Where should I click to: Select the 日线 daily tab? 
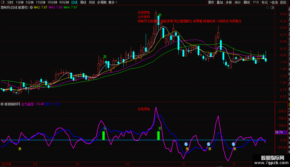coord(74,2)
